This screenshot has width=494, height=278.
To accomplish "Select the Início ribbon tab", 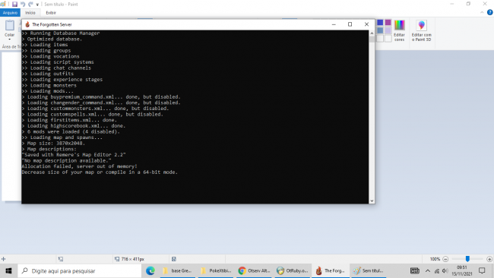I will coord(30,13).
